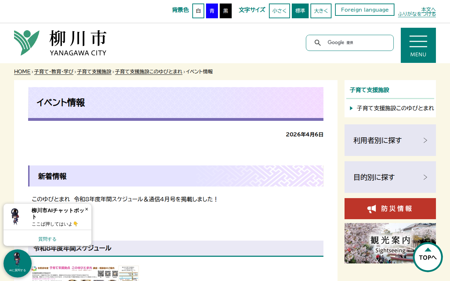Viewport: 450px width, 281px height.
Task: Select 白 background color option
Action: coord(198,11)
